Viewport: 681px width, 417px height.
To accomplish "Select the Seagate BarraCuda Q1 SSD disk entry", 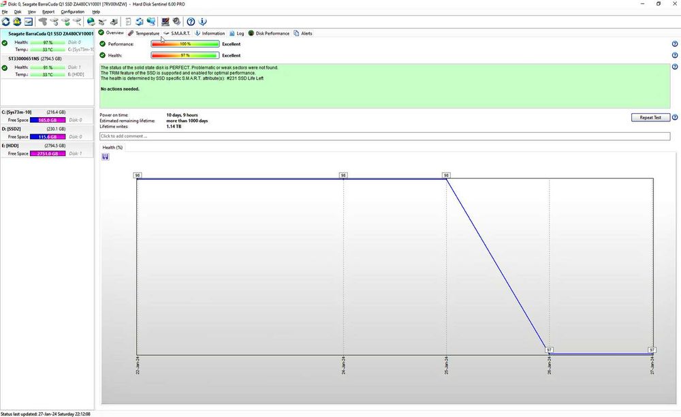I will click(47, 42).
